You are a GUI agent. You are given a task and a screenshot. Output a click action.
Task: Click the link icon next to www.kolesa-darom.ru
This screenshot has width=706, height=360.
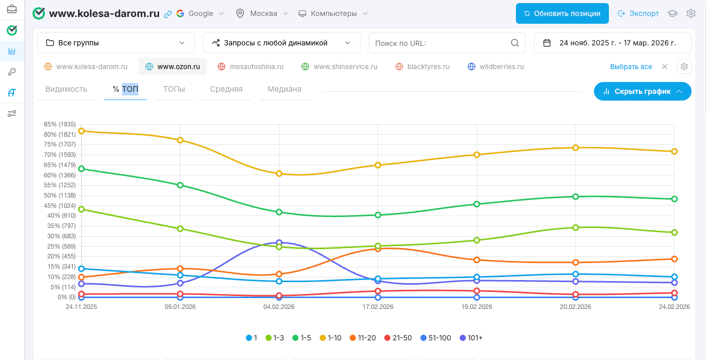click(x=167, y=13)
